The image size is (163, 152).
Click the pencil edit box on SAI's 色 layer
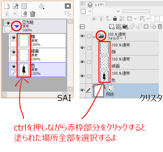click(x=13, y=73)
